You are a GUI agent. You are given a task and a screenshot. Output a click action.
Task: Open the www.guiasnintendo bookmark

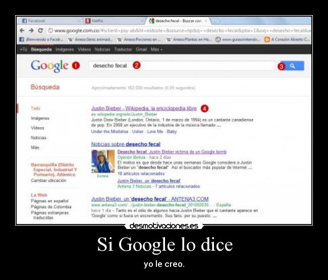(238, 39)
